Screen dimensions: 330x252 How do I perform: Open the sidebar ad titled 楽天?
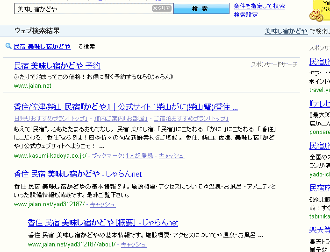[320, 230]
